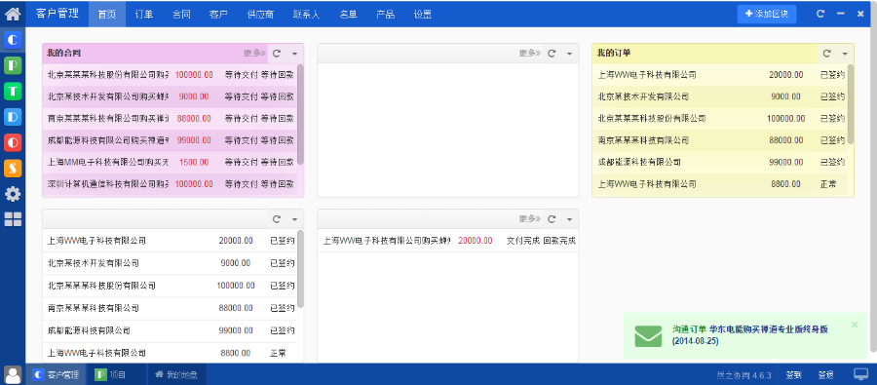Viewport: 877px width, 385px height.
Task: Click 更多 in the 交付完成 contract block
Action: (x=529, y=218)
